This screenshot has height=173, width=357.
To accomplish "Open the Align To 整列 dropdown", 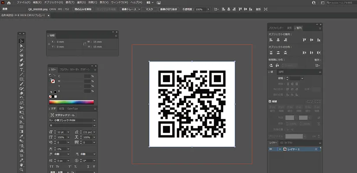I will pos(318,65).
